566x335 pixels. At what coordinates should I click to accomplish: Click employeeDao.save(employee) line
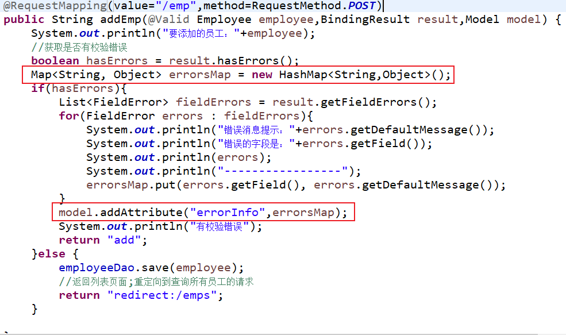coord(151,268)
